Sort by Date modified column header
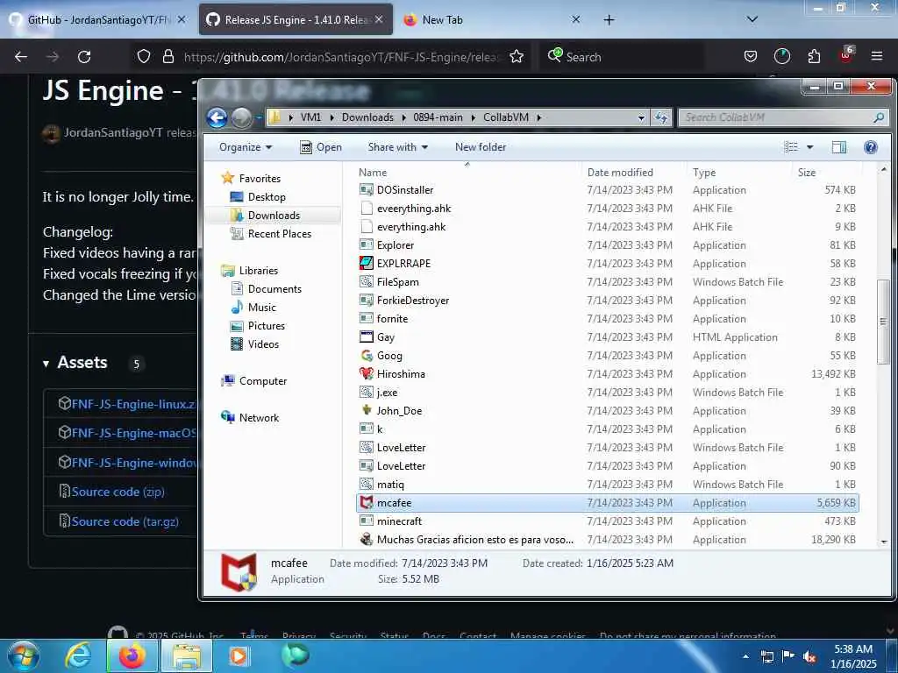 tap(620, 173)
